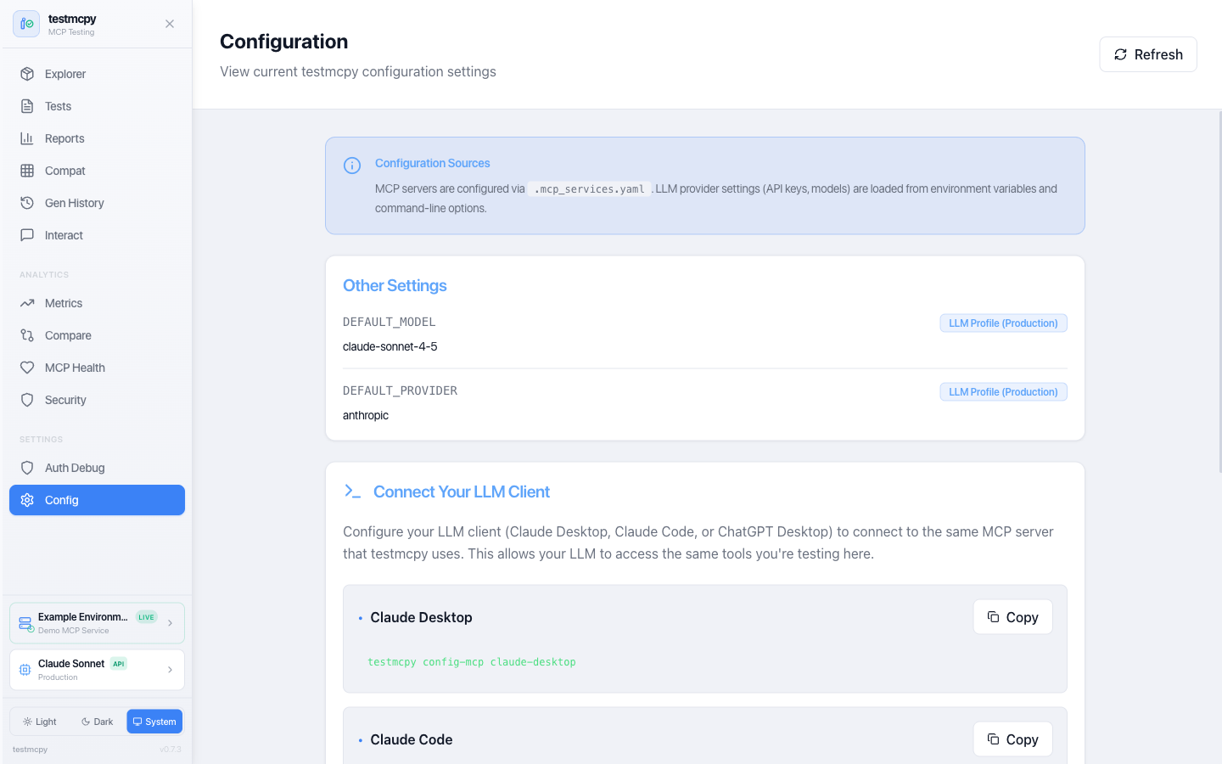Screen dimensions: 1222x764
Task: Go to the Explorer menu item
Action: pos(97,74)
